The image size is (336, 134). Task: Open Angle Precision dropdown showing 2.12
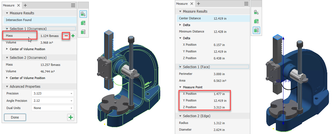pyautogui.click(x=53, y=101)
